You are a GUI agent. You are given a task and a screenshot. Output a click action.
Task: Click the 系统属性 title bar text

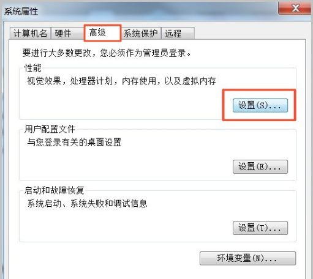(21, 12)
